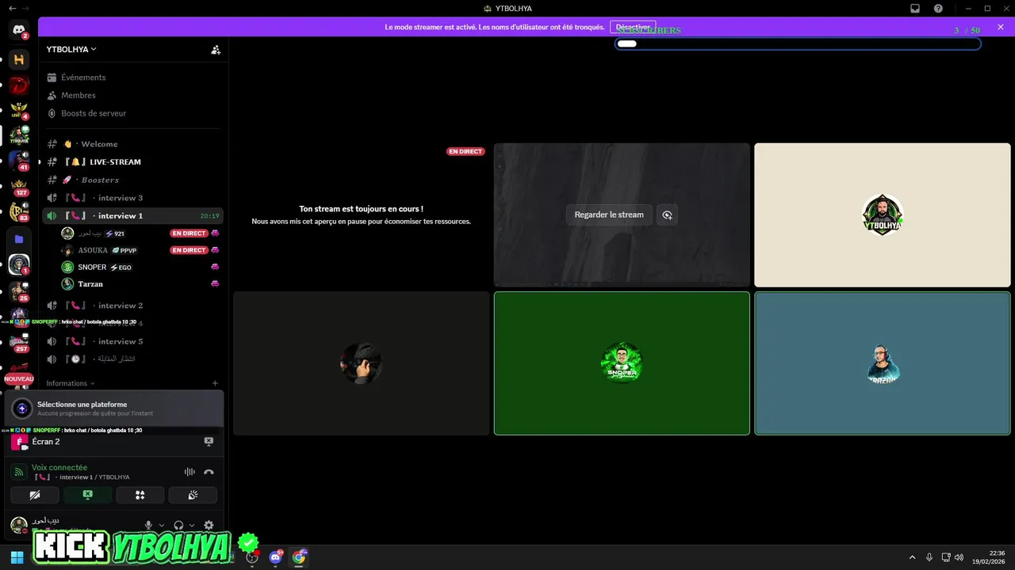Viewport: 1015px width, 570px height.
Task: Open Membres in the channel list
Action: 132,95
